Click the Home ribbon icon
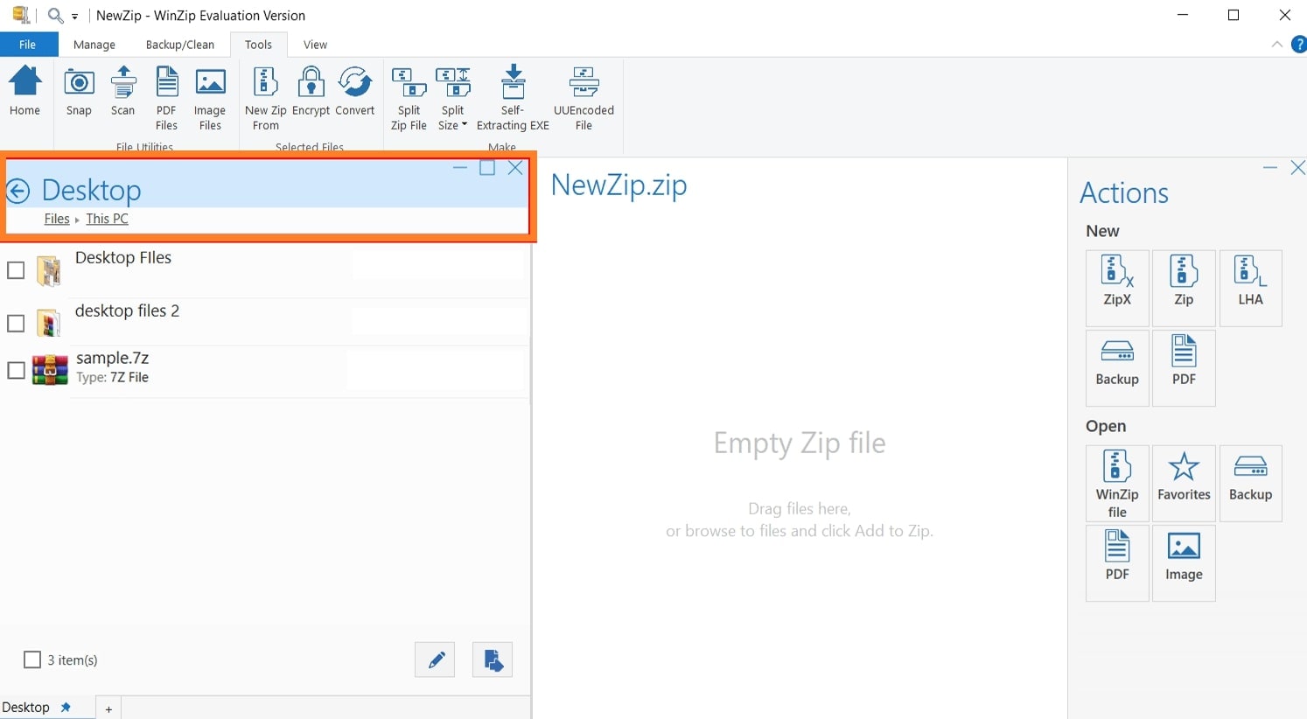1307x719 pixels. 24,91
